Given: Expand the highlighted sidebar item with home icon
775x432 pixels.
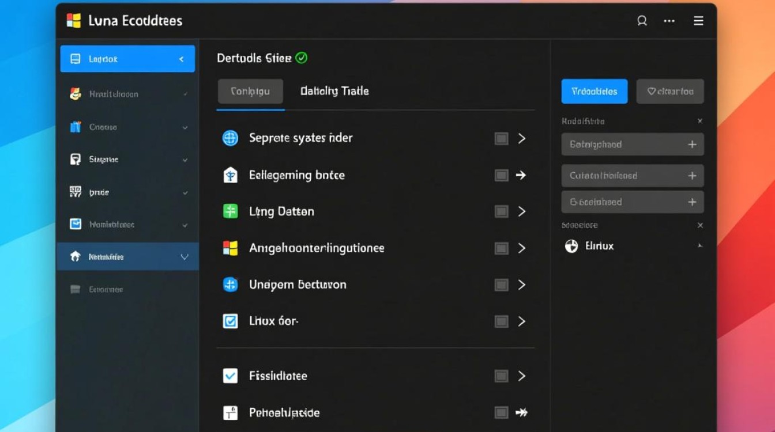Looking at the screenshot, I should point(185,257).
